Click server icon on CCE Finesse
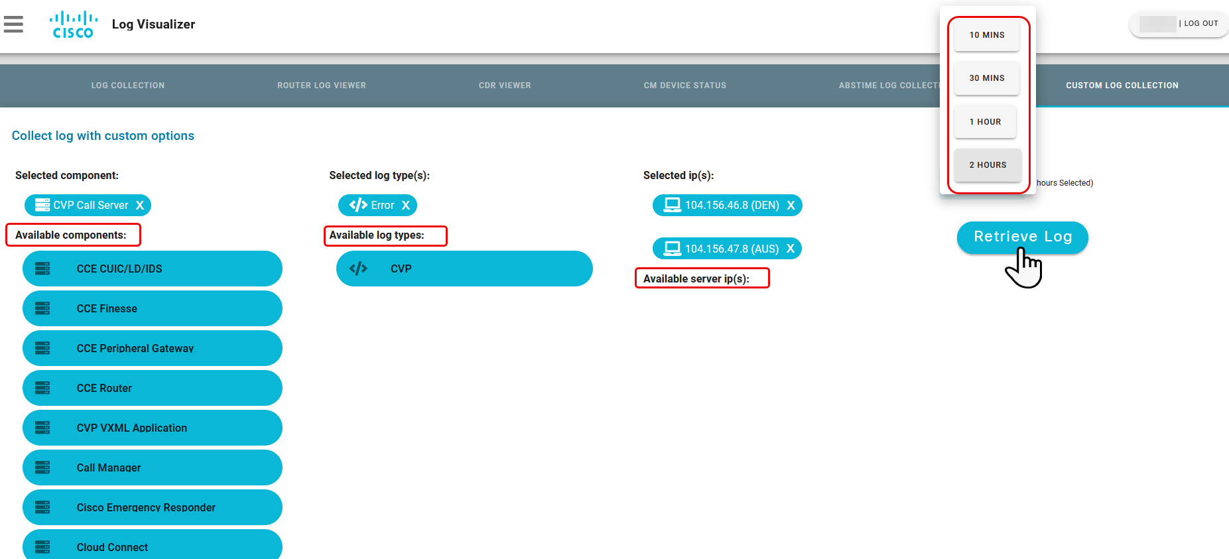Viewport: 1229px width, 559px height. (42, 308)
